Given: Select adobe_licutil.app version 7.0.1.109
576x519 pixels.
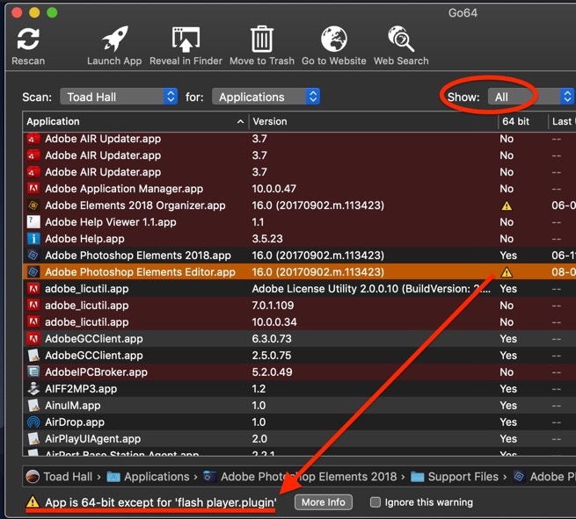Looking at the screenshot, I should tap(299, 306).
